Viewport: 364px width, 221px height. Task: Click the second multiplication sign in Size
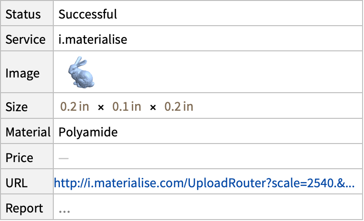pyautogui.click(x=153, y=107)
